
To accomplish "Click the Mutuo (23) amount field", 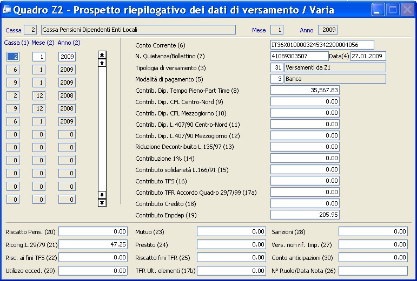I will tap(231, 231).
